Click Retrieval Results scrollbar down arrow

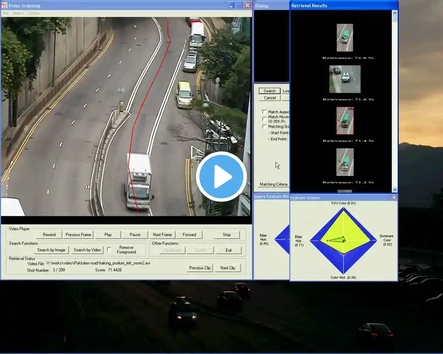(395, 190)
